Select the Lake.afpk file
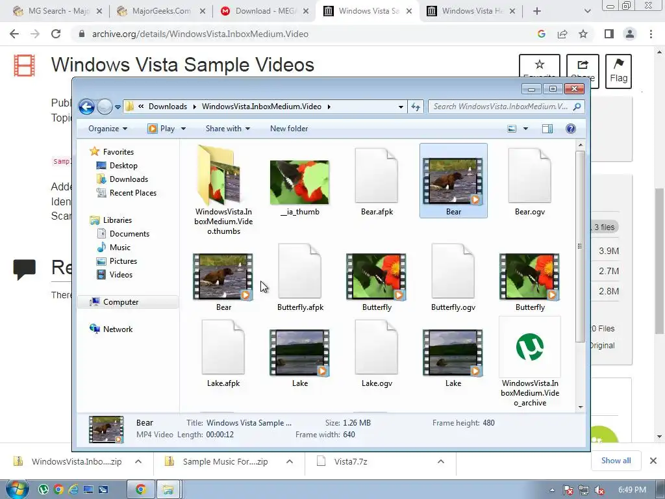Image resolution: width=665 pixels, height=499 pixels. click(223, 353)
